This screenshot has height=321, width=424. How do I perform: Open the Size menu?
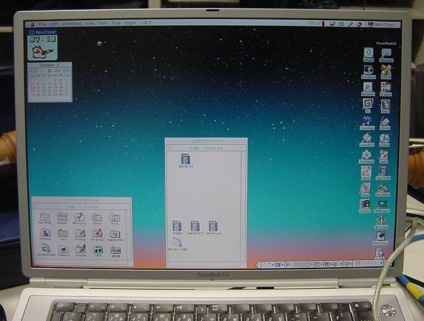(116, 23)
